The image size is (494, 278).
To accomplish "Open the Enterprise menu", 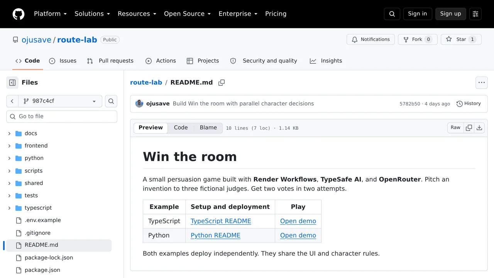I will point(238,14).
